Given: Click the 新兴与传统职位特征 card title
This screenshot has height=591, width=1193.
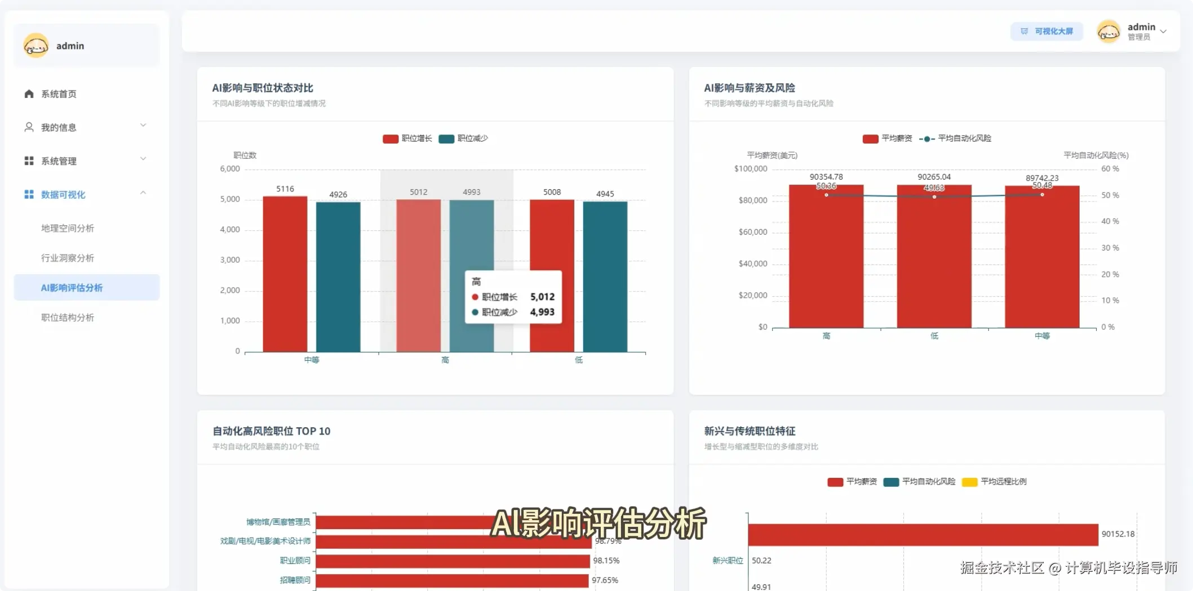Looking at the screenshot, I should (749, 431).
